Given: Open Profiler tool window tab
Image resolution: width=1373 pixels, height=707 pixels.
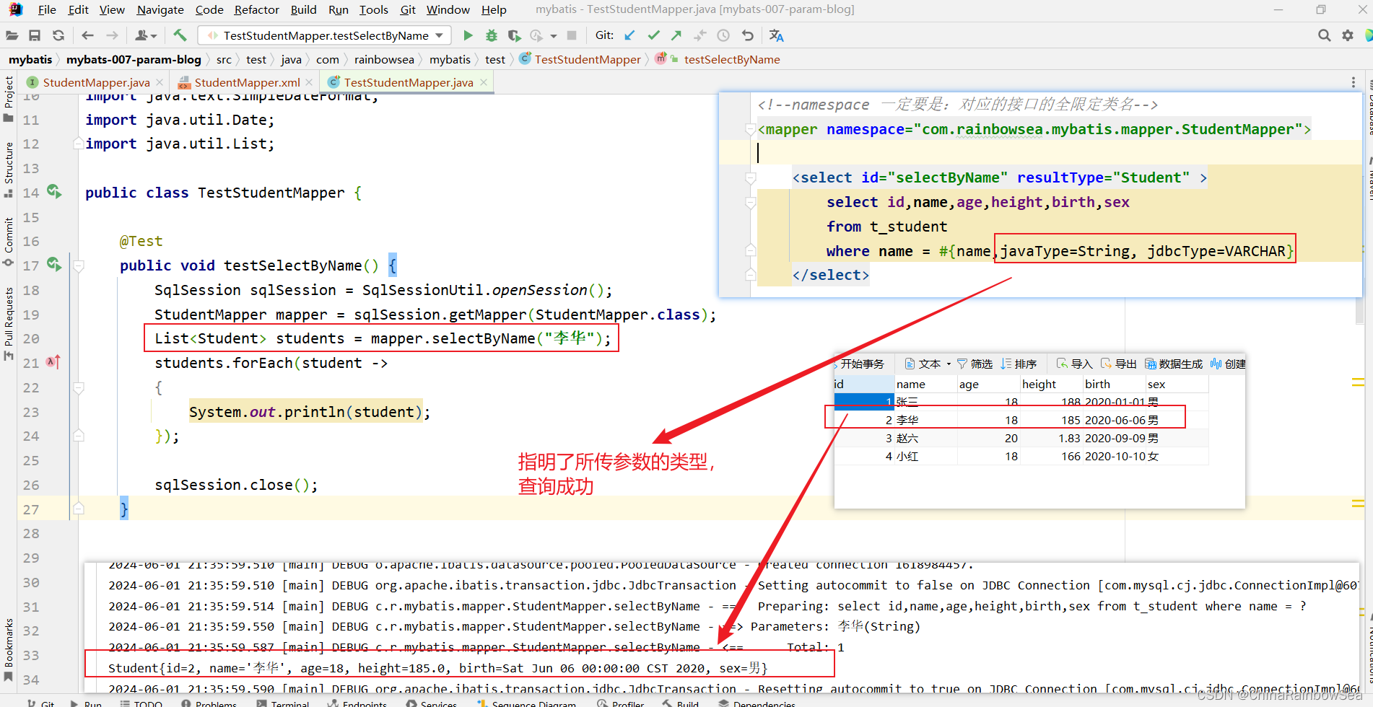Looking at the screenshot, I should [621, 703].
